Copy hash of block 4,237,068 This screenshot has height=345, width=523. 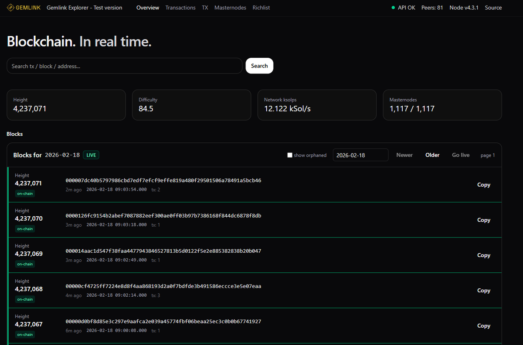pos(484,291)
